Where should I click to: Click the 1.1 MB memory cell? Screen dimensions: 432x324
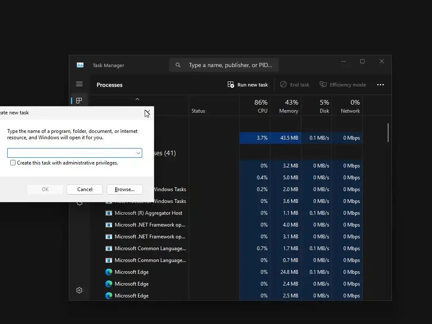pos(286,213)
